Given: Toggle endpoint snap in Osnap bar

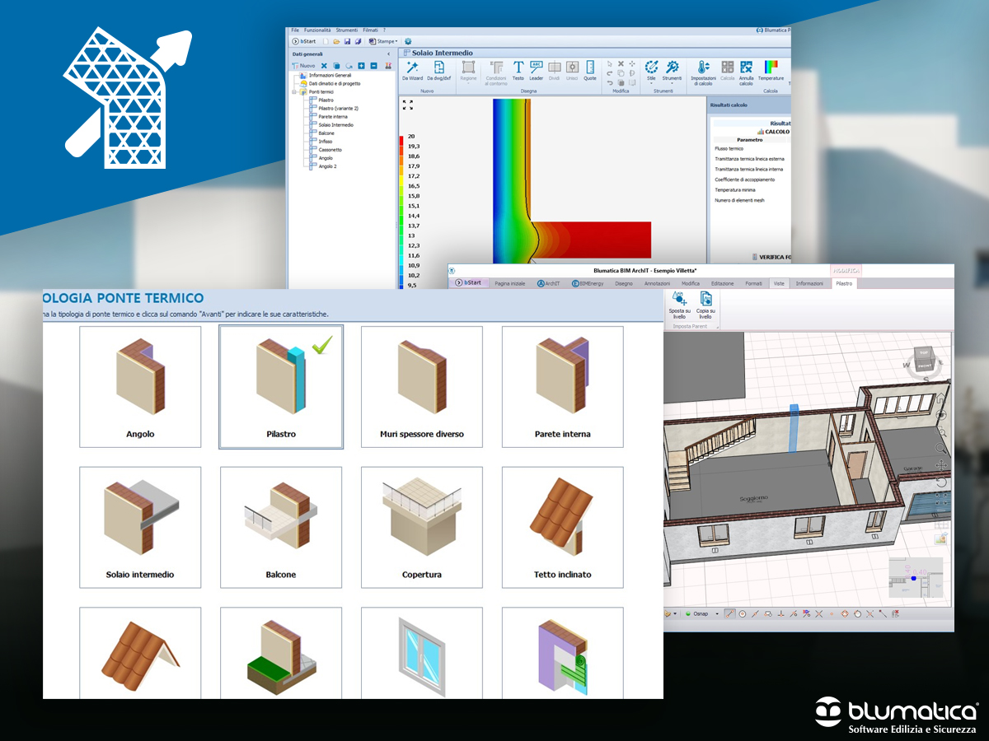Looking at the screenshot, I should pos(729,613).
